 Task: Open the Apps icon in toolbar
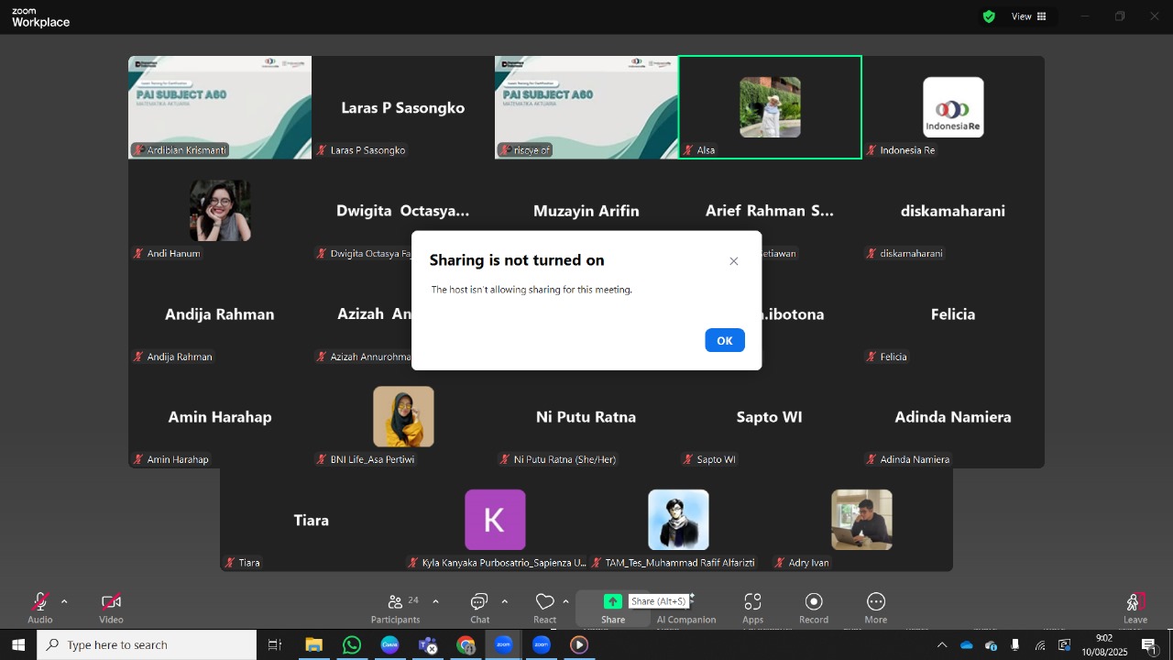point(752,602)
